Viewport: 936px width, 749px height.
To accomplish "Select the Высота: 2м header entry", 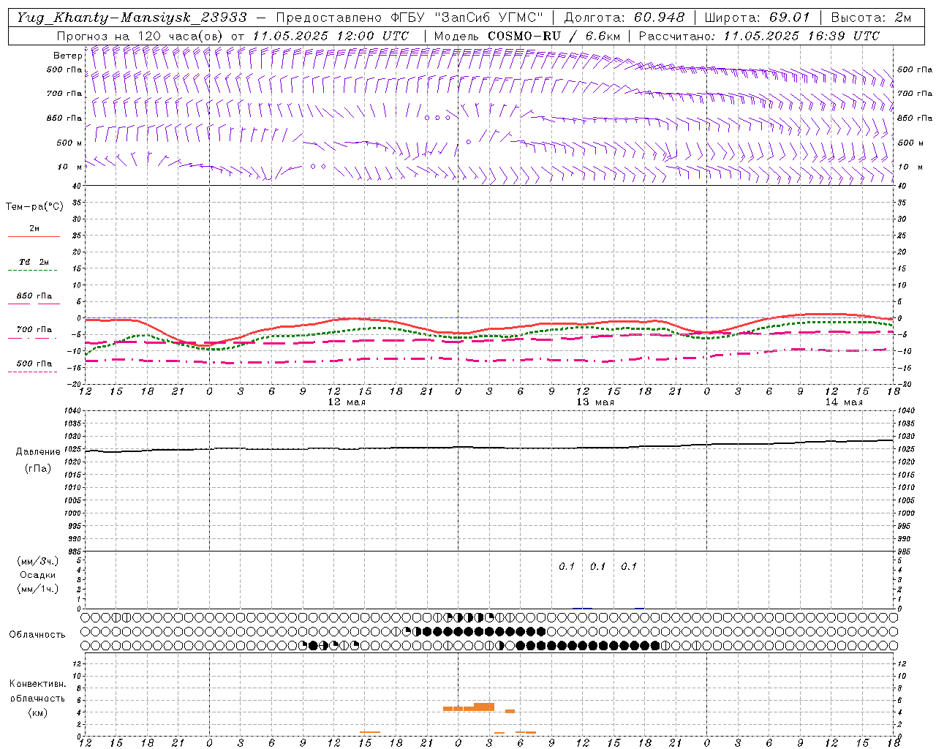I will click(871, 18).
